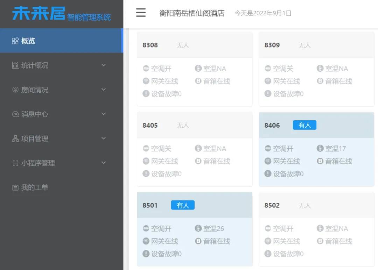Click the 房间情况 room status icon
The width and height of the screenshot is (378, 270).
coord(15,90)
